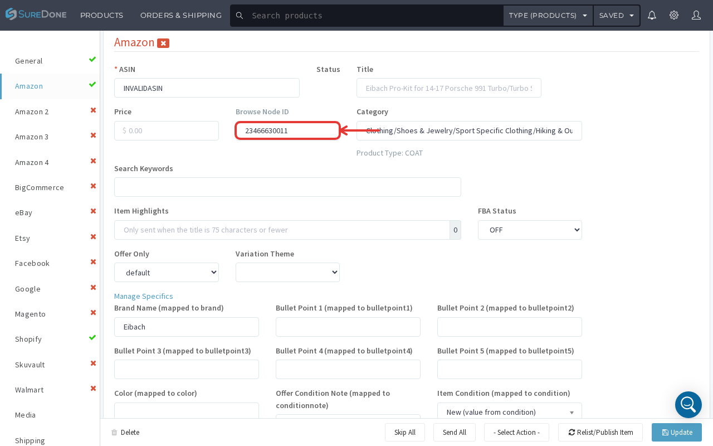Open the Saved searches dropdown
Viewport: 713px width, 446px height.
pyautogui.click(x=617, y=16)
